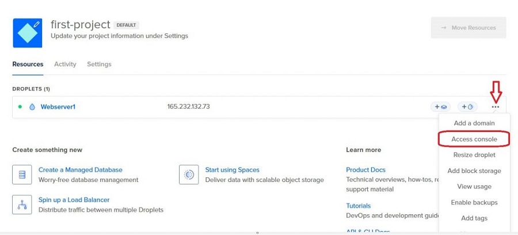Open the Settings tab
Screen dimensions: 518x235
point(99,64)
